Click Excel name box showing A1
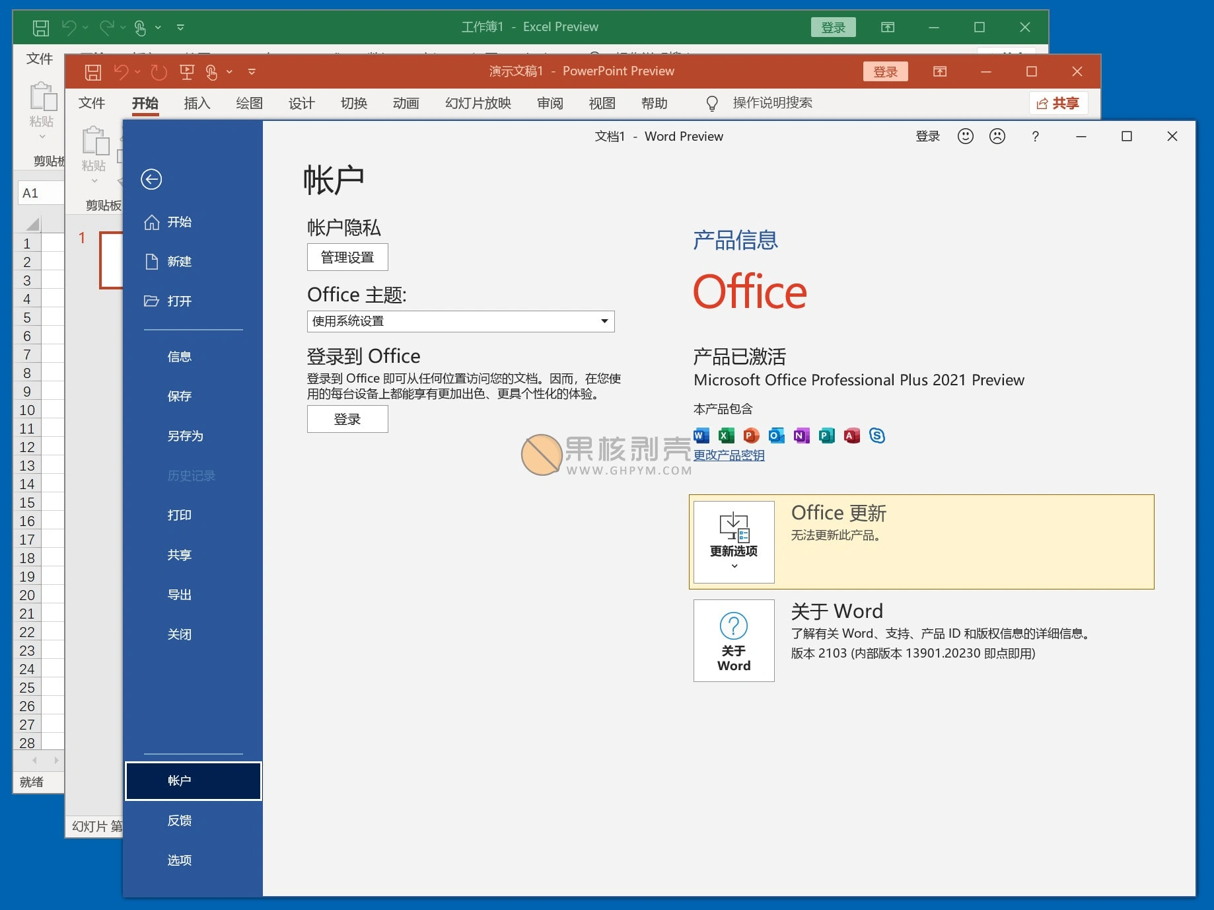Viewport: 1214px width, 910px height. point(40,193)
